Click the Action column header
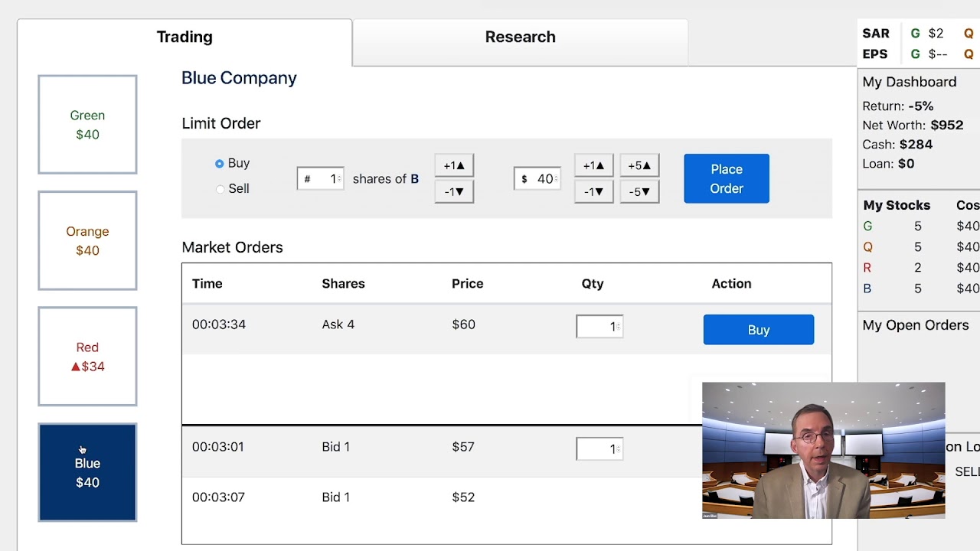This screenshot has height=551, width=980. point(731,283)
